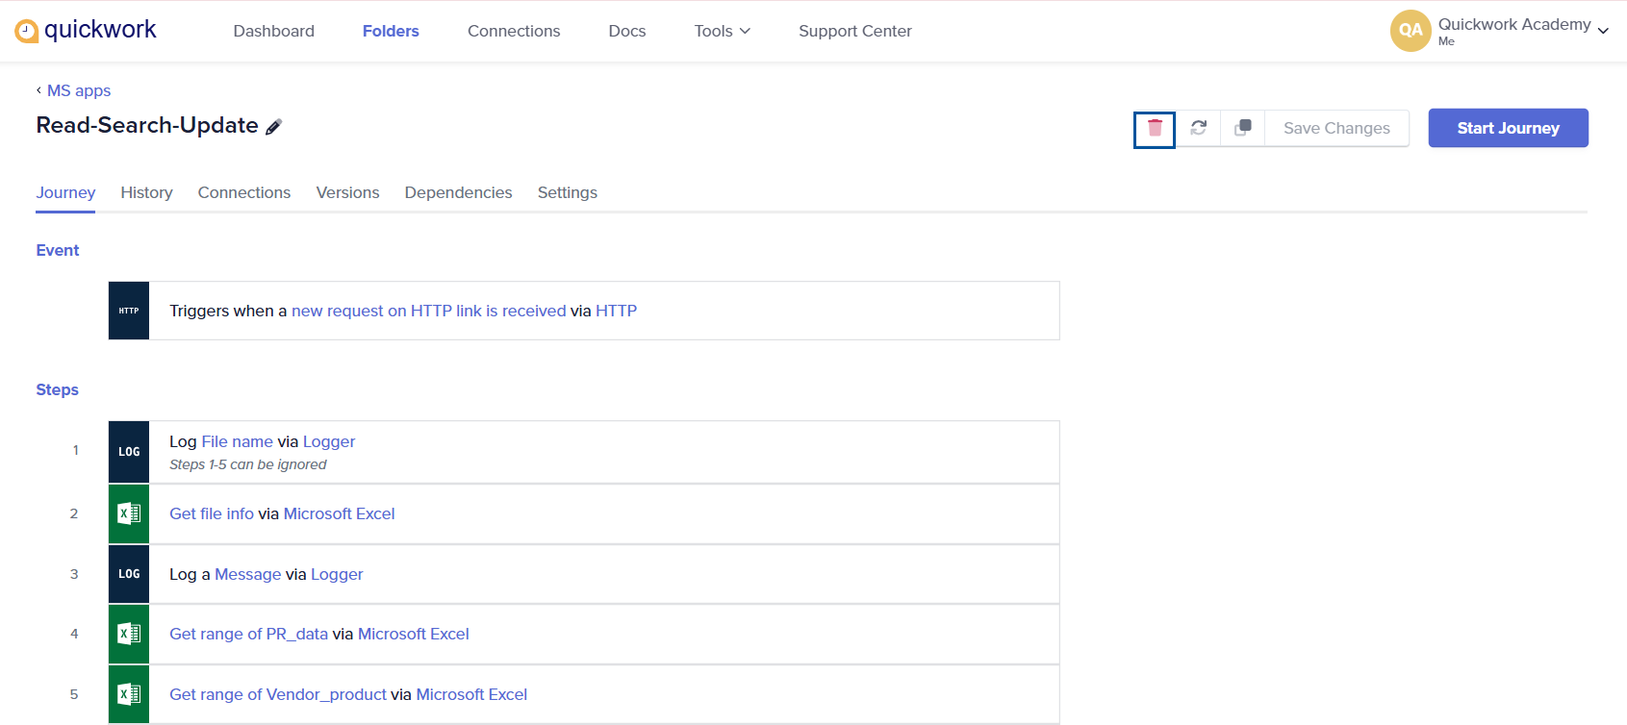This screenshot has width=1627, height=725.
Task: Click the Event section heading
Action: tap(58, 250)
